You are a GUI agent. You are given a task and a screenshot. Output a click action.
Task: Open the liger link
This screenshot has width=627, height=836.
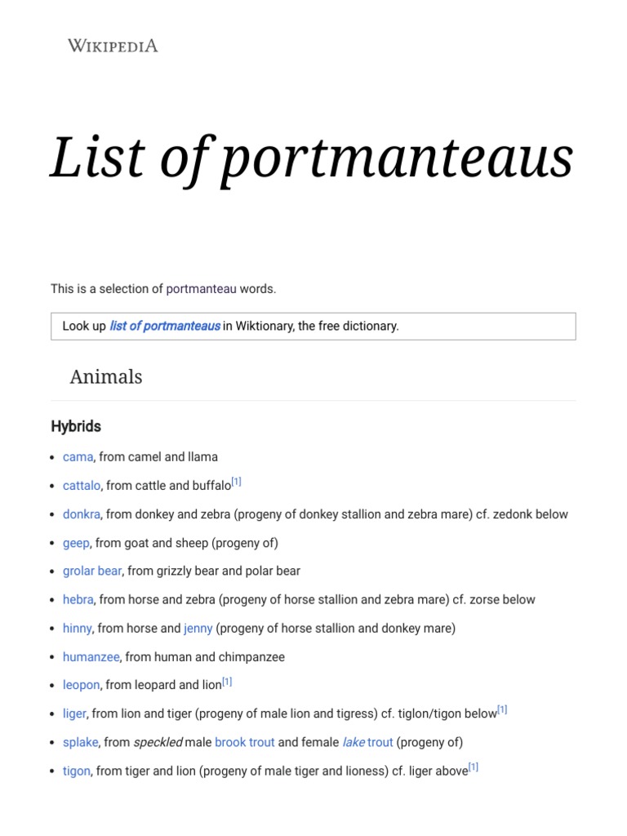tap(74, 714)
